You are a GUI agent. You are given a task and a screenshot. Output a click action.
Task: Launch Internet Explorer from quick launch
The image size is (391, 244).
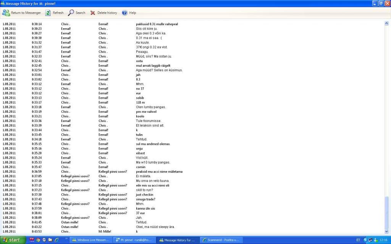(57, 240)
